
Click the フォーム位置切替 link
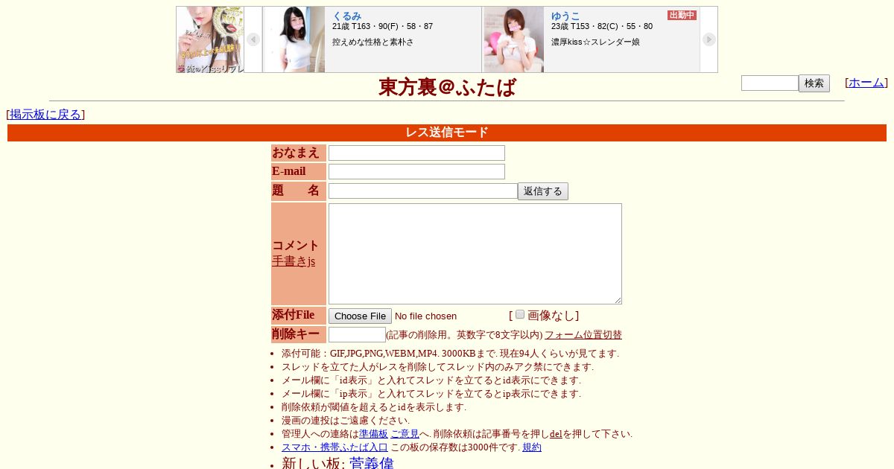[583, 335]
